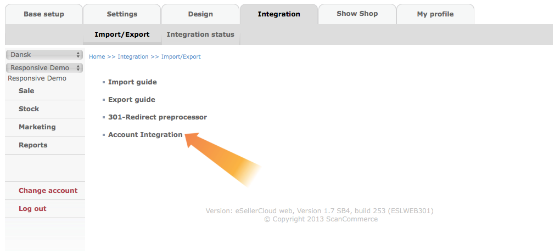Image resolution: width=560 pixels, height=251 pixels.
Task: Open the Import guide
Action: 132,82
